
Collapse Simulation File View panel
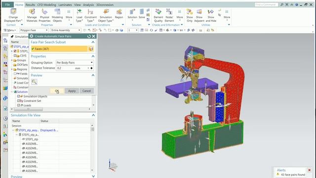[93, 115]
